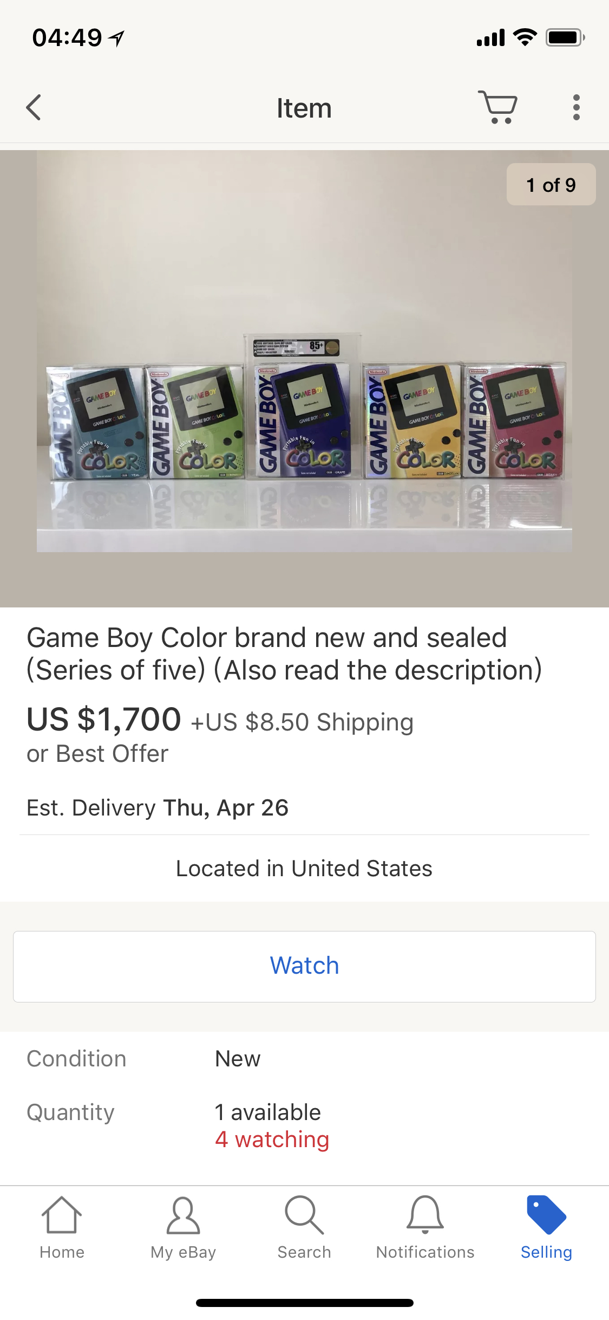Screen dimensions: 609x1320
Task: Tap the "or Best Offer" text
Action: [x=98, y=754]
